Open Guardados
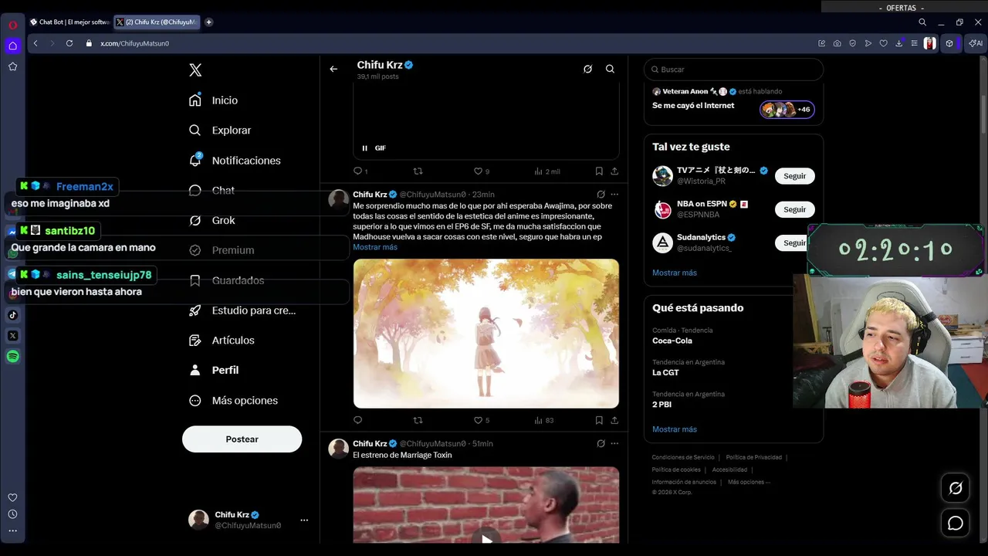Screen dimensions: 988x556 [x=227, y=280]
